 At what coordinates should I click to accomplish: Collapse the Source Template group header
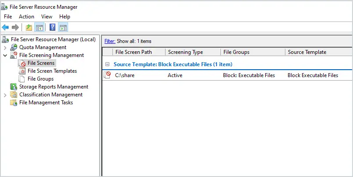tap(108, 64)
